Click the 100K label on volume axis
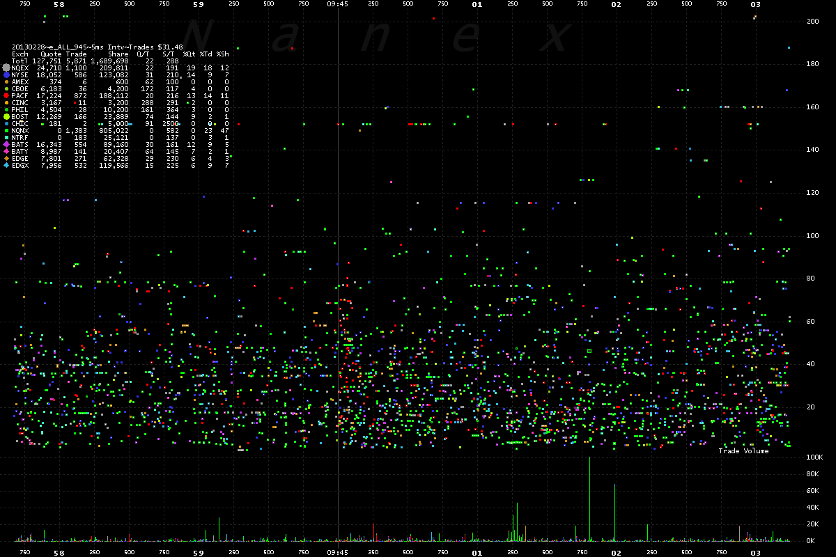Screen dimensions: 836x557 pos(815,457)
